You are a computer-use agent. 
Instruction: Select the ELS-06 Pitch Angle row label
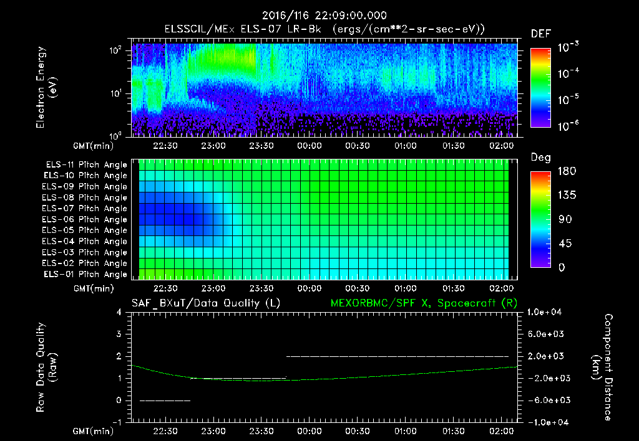(84, 219)
